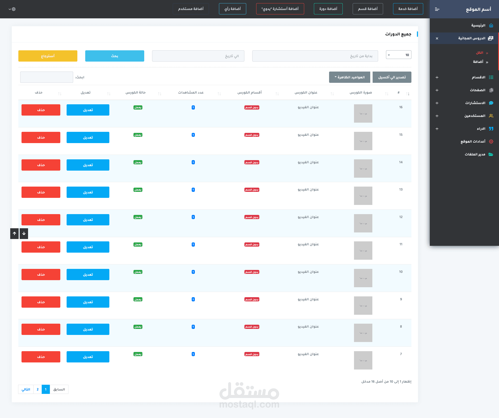Edit course row 13 with تعديل
Viewport: 499px width, 418px height.
[x=88, y=192]
